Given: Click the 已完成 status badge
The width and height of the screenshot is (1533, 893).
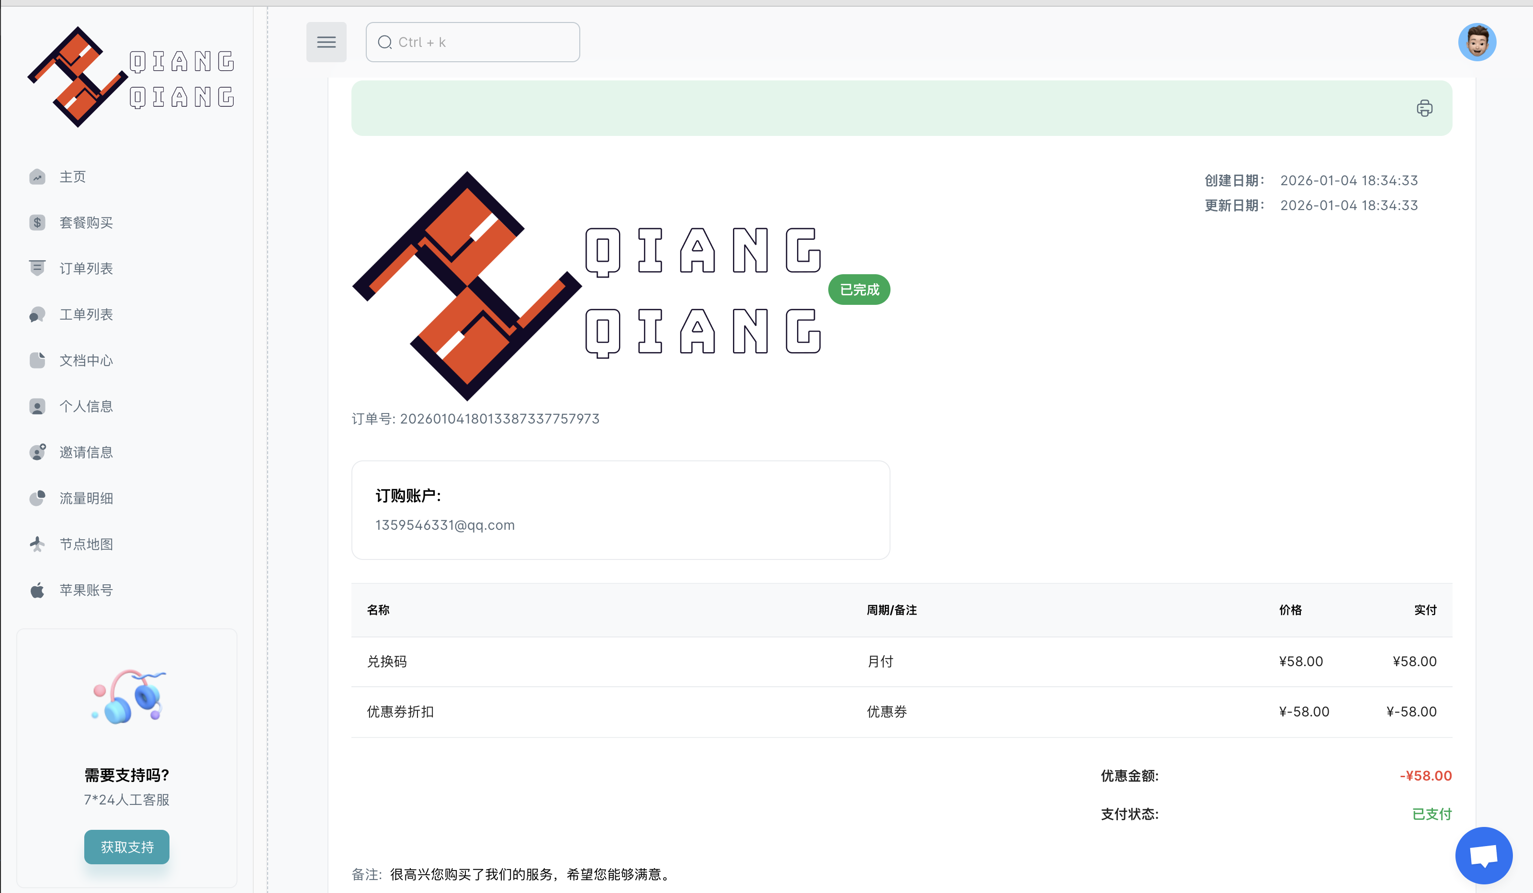Looking at the screenshot, I should coord(858,290).
